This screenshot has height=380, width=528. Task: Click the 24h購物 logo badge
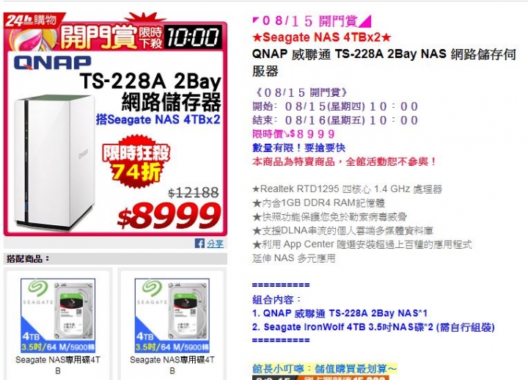tap(32, 21)
